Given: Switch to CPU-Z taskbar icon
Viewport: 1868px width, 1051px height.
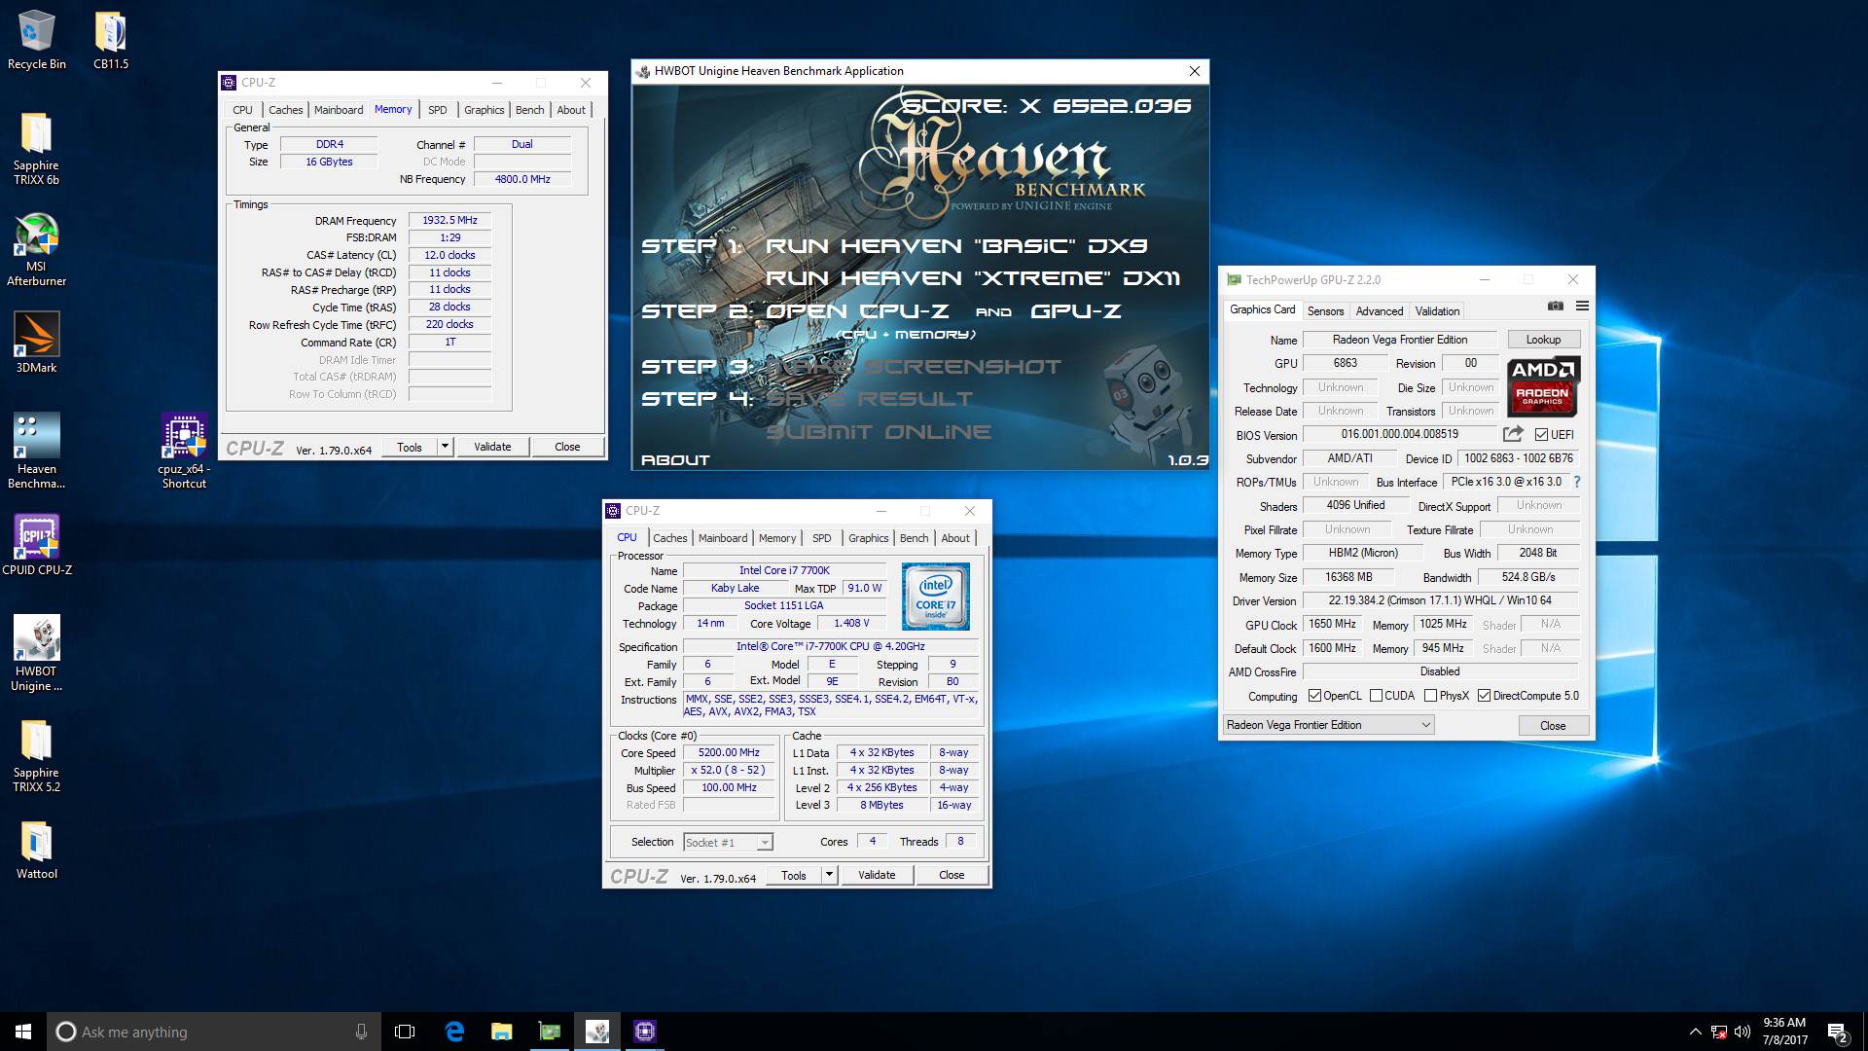Looking at the screenshot, I should tap(644, 1032).
